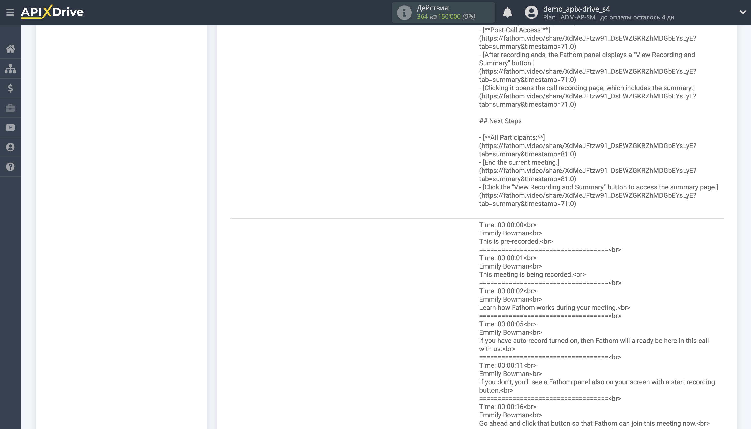Open billing dollar icon in sidebar

click(10, 88)
